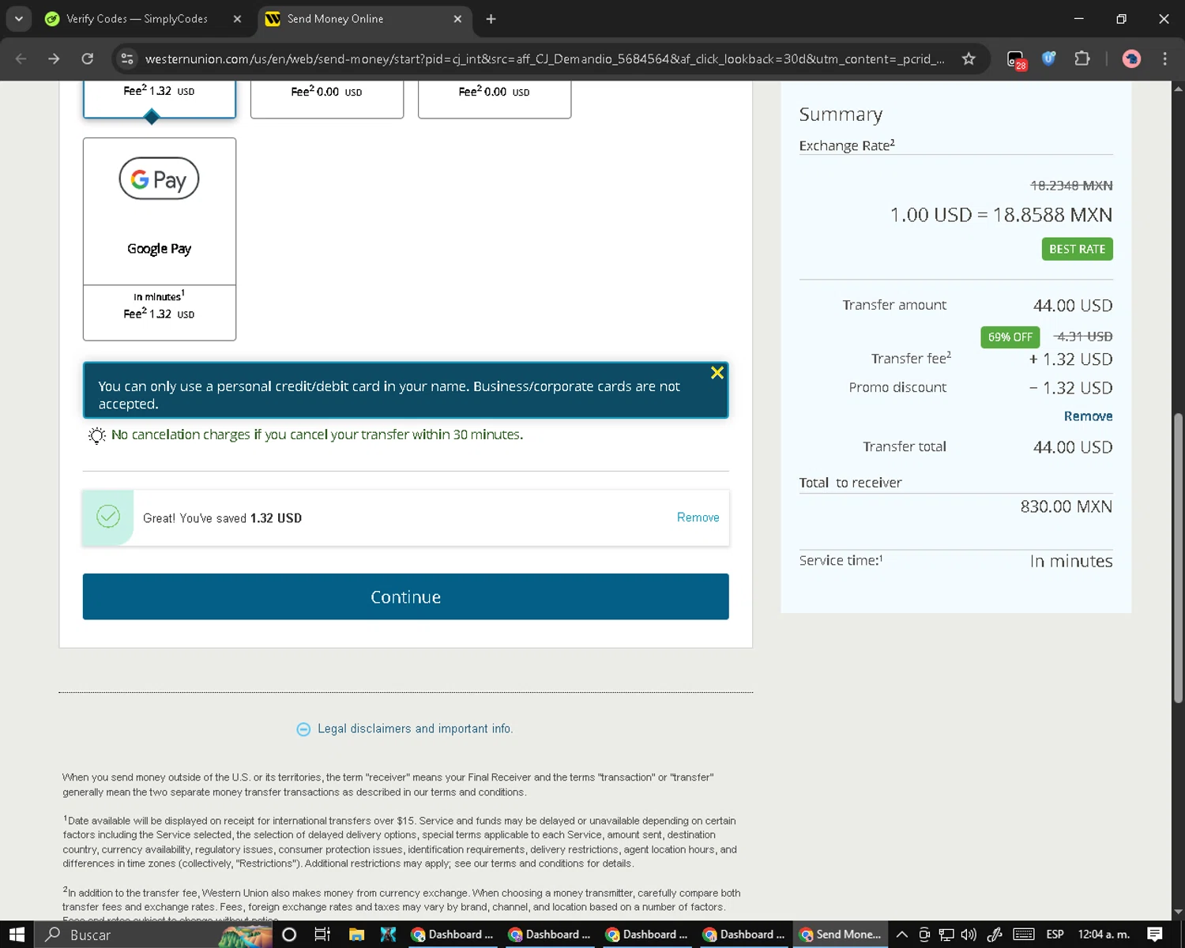Screen dimensions: 1185x948
Task: Select the first payment card with 1.32 fee
Action: tap(160, 100)
